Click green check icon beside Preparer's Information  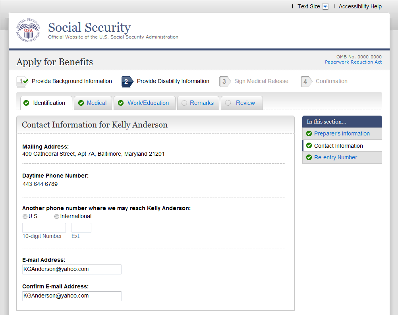tap(309, 133)
